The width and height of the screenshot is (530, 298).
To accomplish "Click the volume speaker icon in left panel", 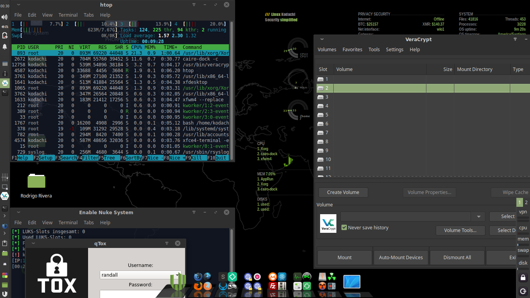I will 5,17.
